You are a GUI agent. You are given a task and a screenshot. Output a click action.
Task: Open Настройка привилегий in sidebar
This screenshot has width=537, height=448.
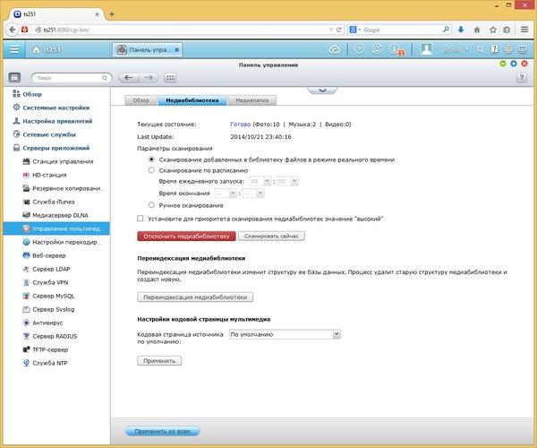click(x=53, y=121)
